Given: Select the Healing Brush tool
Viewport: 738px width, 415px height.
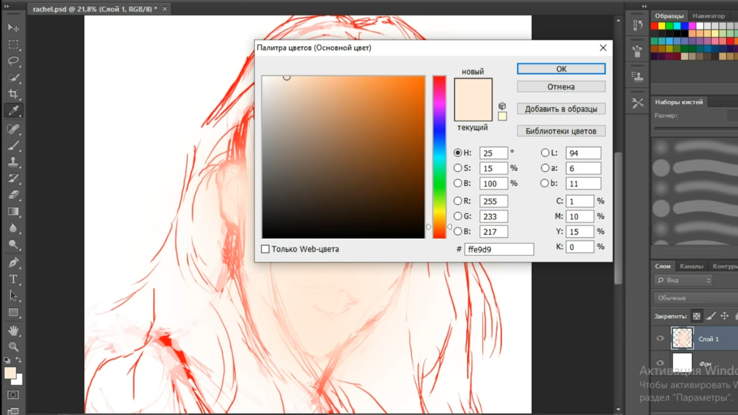Looking at the screenshot, I should [13, 129].
